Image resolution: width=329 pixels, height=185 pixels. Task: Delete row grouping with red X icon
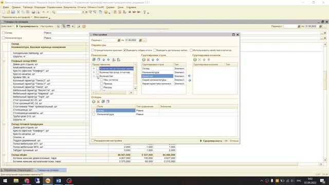(x=149, y=60)
